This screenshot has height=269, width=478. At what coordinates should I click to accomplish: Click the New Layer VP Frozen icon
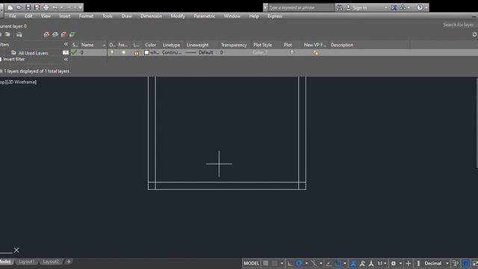(x=55, y=34)
